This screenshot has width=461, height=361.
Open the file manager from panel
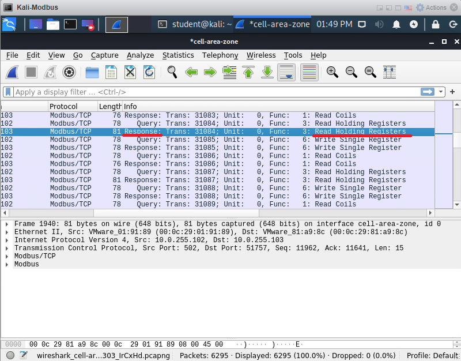pos(53,24)
